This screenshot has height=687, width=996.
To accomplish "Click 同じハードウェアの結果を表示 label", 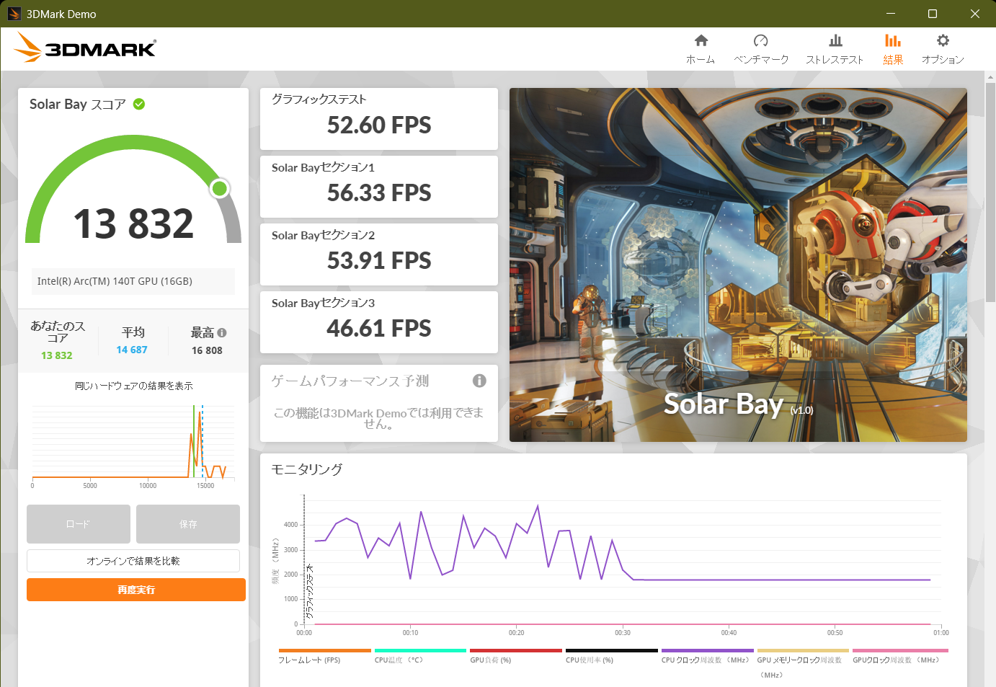I will tap(133, 386).
